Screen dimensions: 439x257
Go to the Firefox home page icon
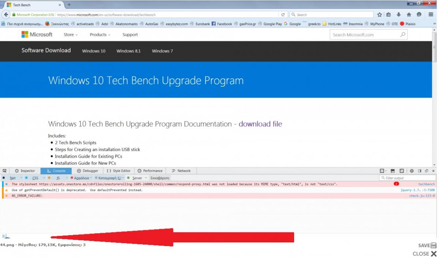pyautogui.click(x=409, y=15)
